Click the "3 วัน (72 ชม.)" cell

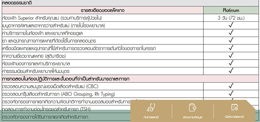tap(231, 18)
